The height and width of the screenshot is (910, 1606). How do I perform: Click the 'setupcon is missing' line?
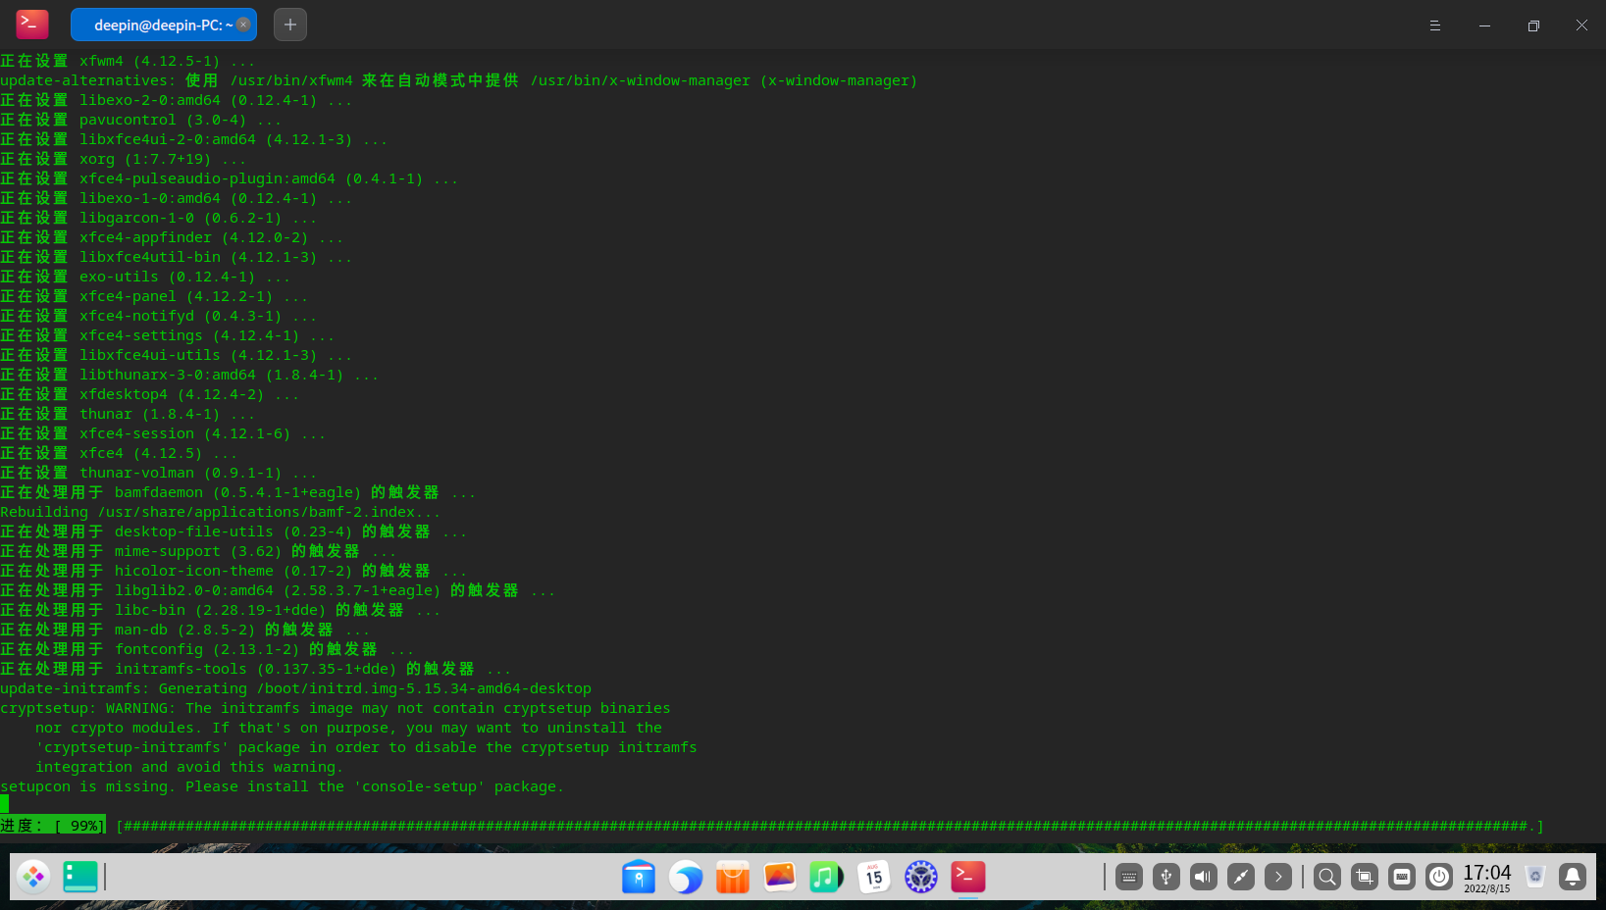point(283,786)
